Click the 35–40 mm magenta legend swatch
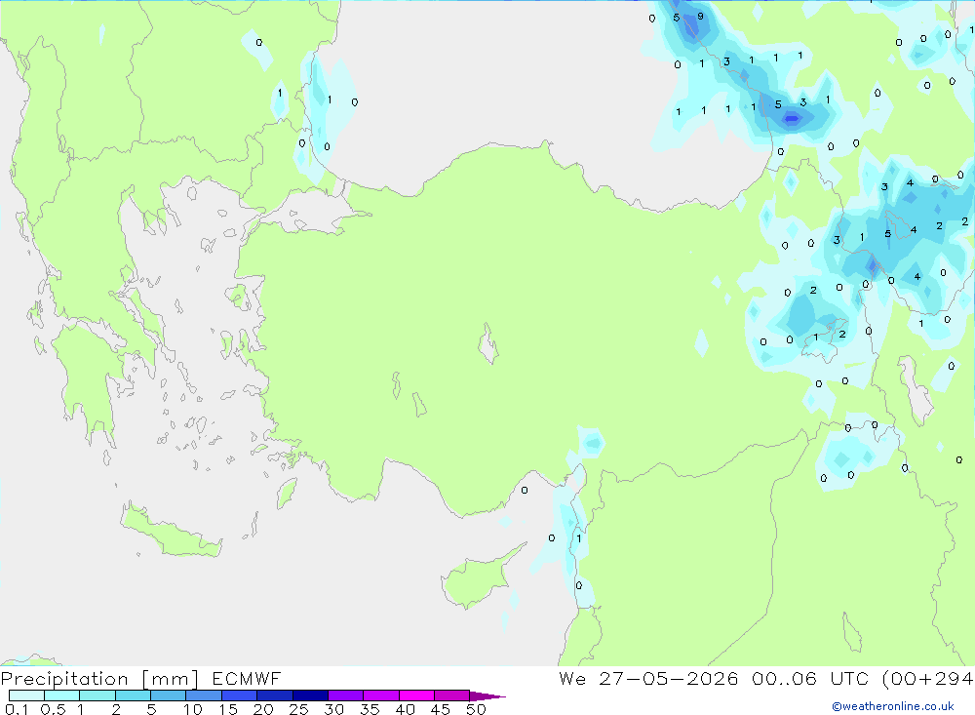 (381, 695)
